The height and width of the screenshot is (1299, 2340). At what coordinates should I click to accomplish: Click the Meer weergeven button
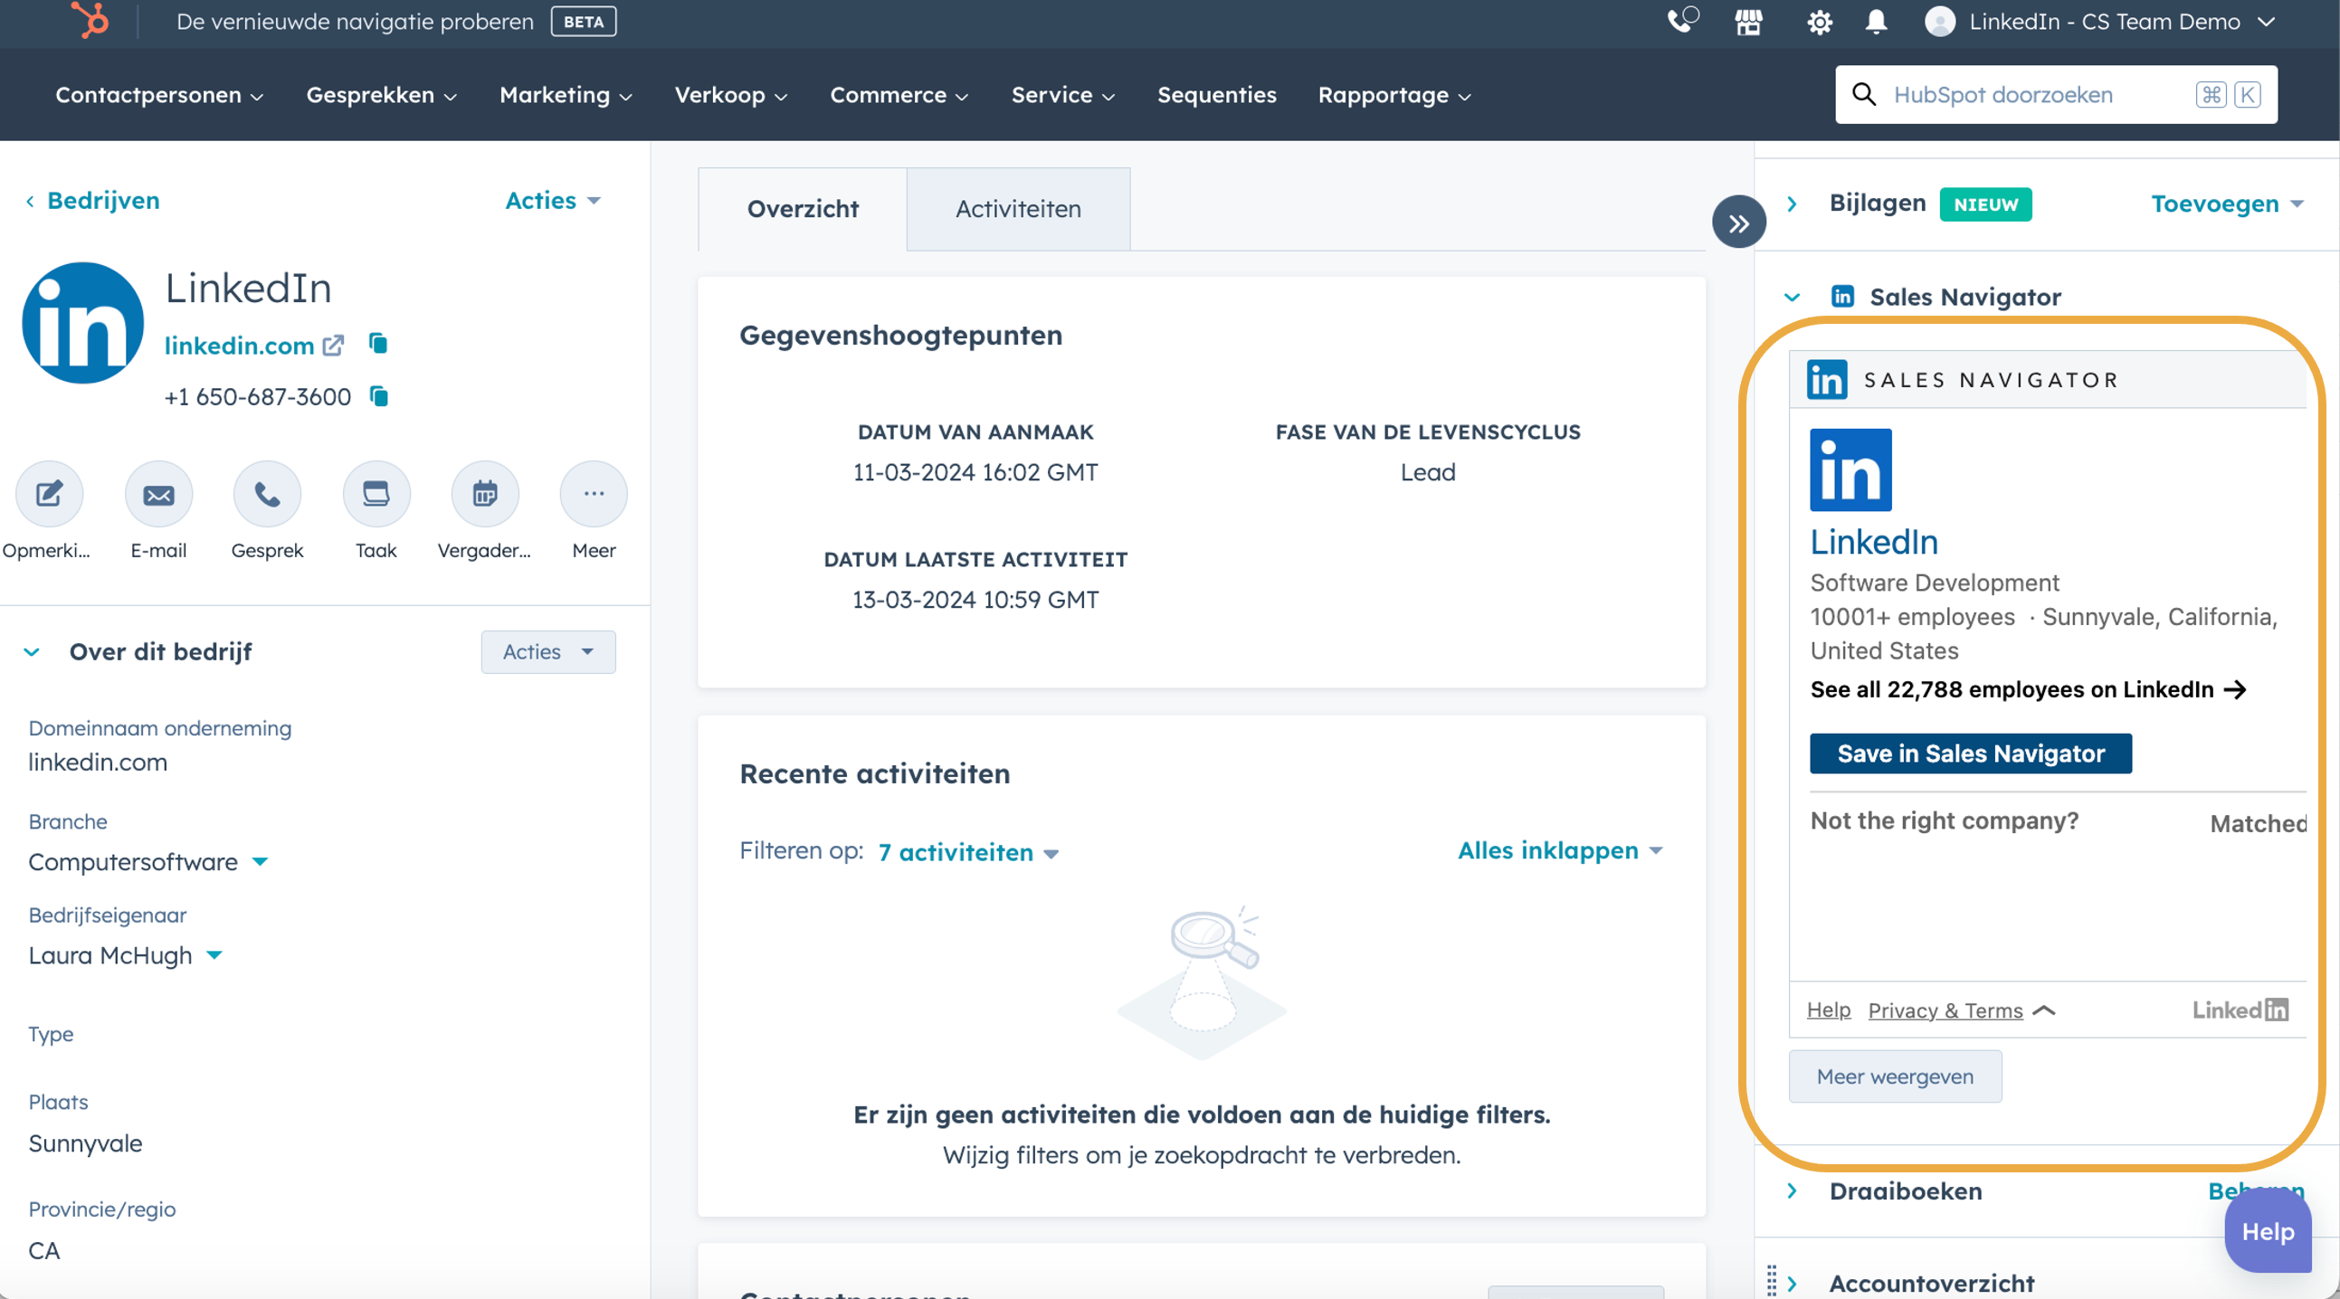pyautogui.click(x=1895, y=1076)
